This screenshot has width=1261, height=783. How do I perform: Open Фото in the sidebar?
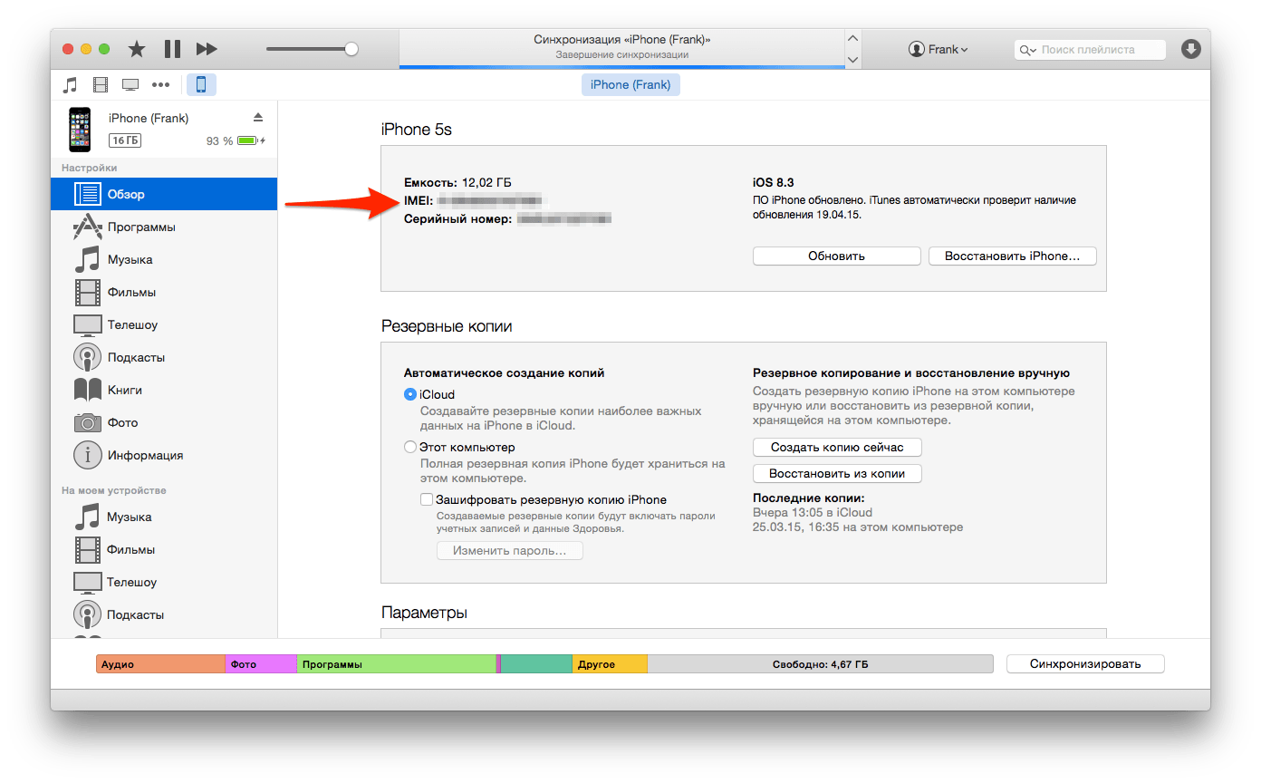point(164,422)
